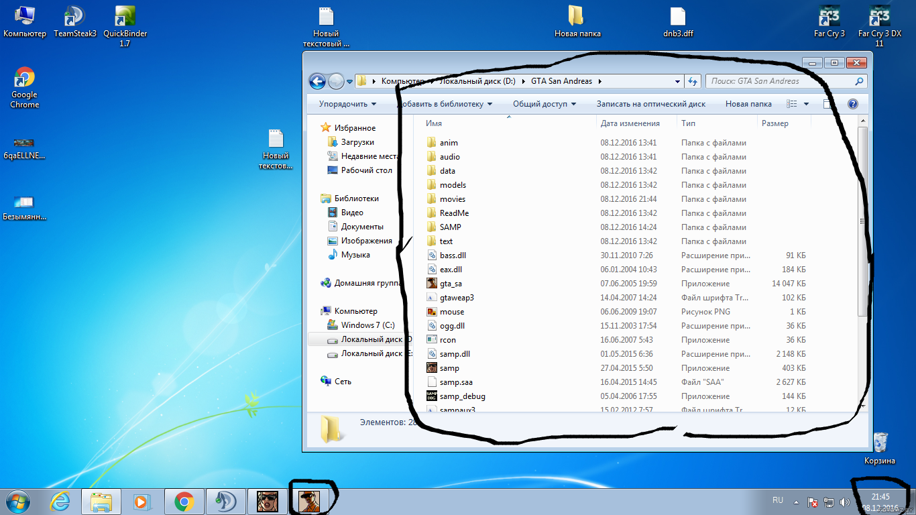The image size is (916, 515).
Task: Open Chrome from the taskbar
Action: pos(184,501)
